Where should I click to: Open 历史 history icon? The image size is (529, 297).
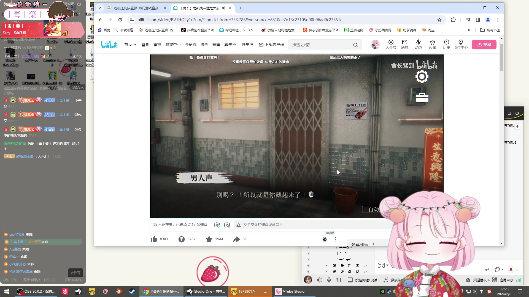tap(446, 45)
